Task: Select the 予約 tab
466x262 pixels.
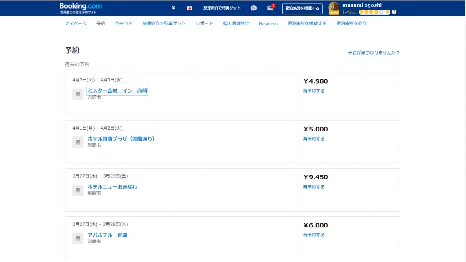Action: pos(101,24)
